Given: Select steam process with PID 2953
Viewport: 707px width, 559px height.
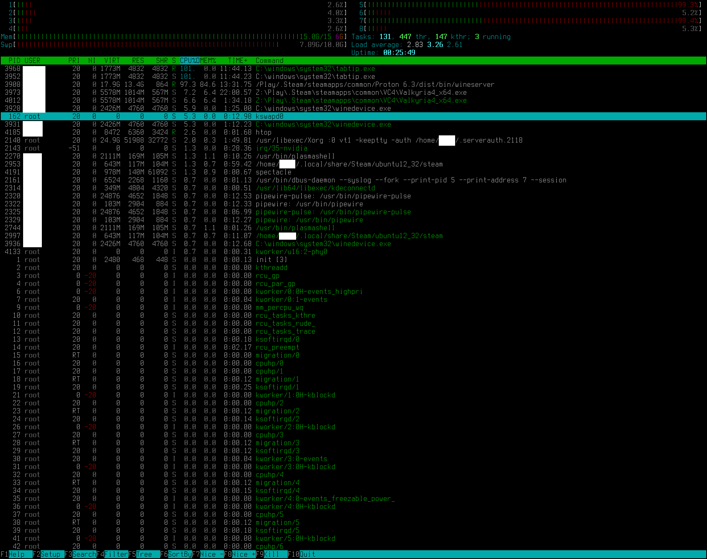Looking at the screenshot, I should pos(353,164).
